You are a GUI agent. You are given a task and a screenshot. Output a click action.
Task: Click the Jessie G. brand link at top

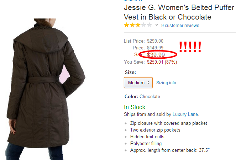pos(133,1)
